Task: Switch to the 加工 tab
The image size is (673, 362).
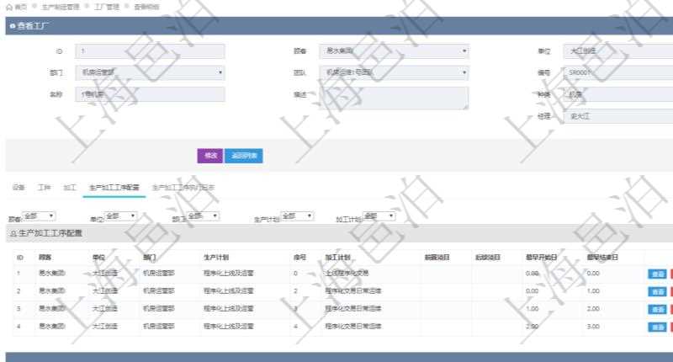Action: click(x=70, y=187)
